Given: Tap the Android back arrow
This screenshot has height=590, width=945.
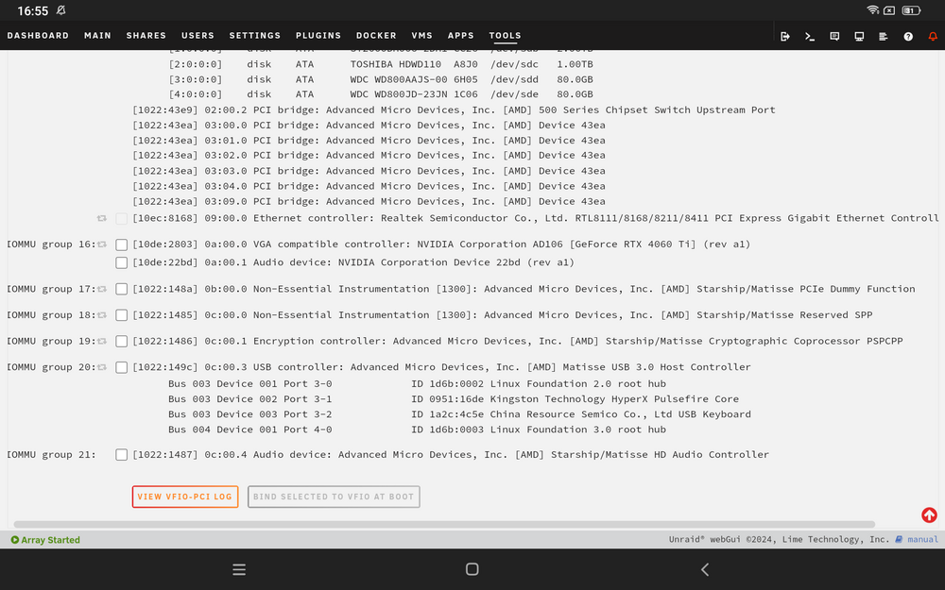Looking at the screenshot, I should point(705,569).
